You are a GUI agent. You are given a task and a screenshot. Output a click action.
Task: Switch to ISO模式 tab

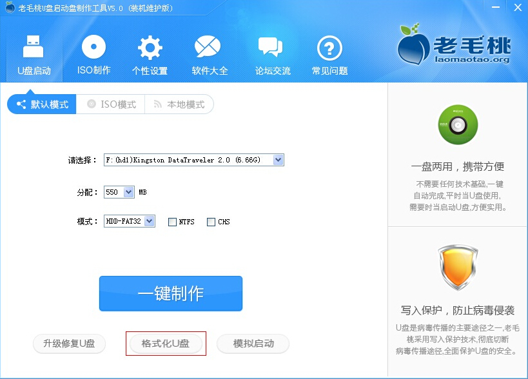click(x=110, y=104)
